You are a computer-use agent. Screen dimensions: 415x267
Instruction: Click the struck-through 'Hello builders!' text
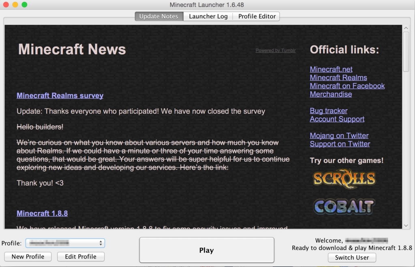click(x=40, y=127)
